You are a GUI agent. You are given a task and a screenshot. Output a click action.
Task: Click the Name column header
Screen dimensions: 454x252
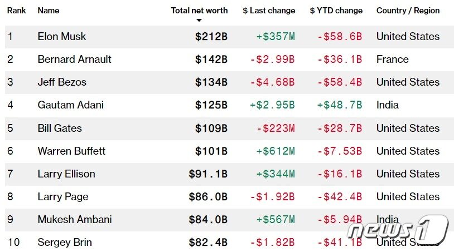click(x=48, y=11)
